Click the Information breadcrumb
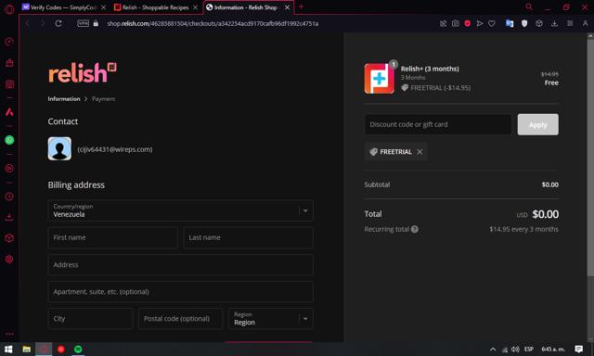 coord(64,99)
